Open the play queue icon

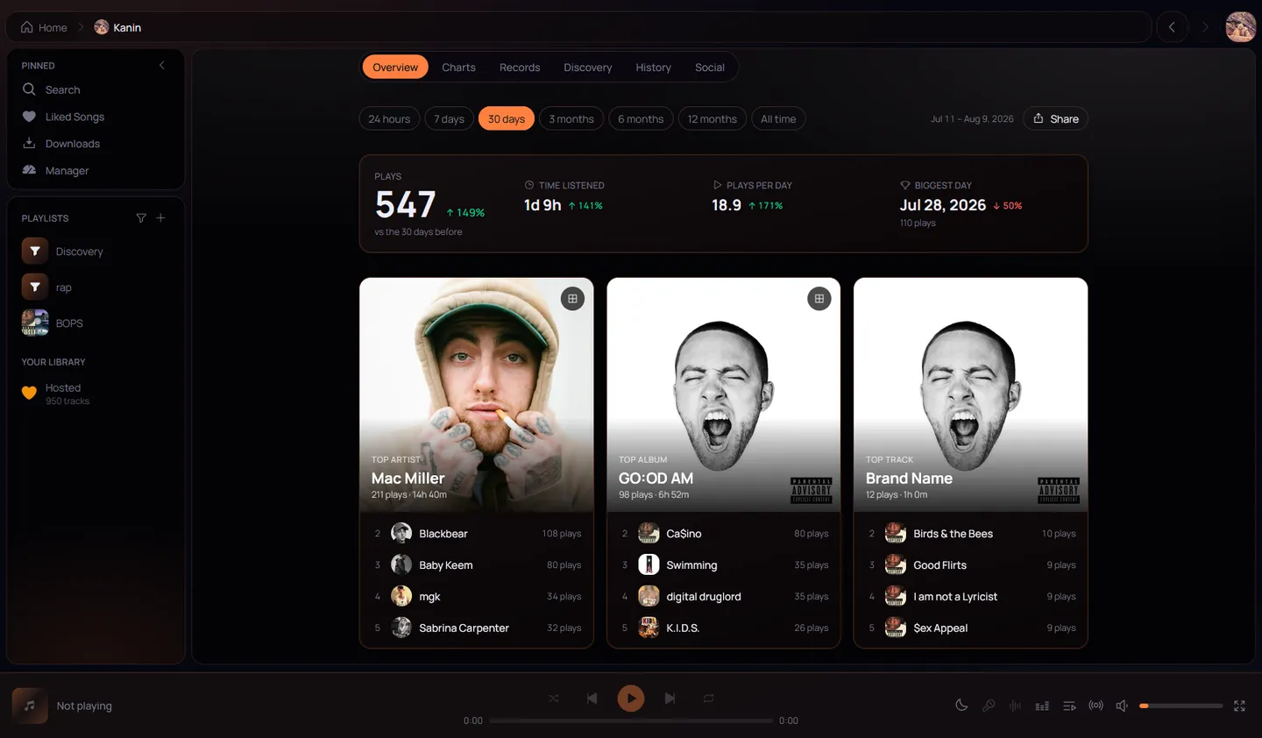(x=1069, y=706)
